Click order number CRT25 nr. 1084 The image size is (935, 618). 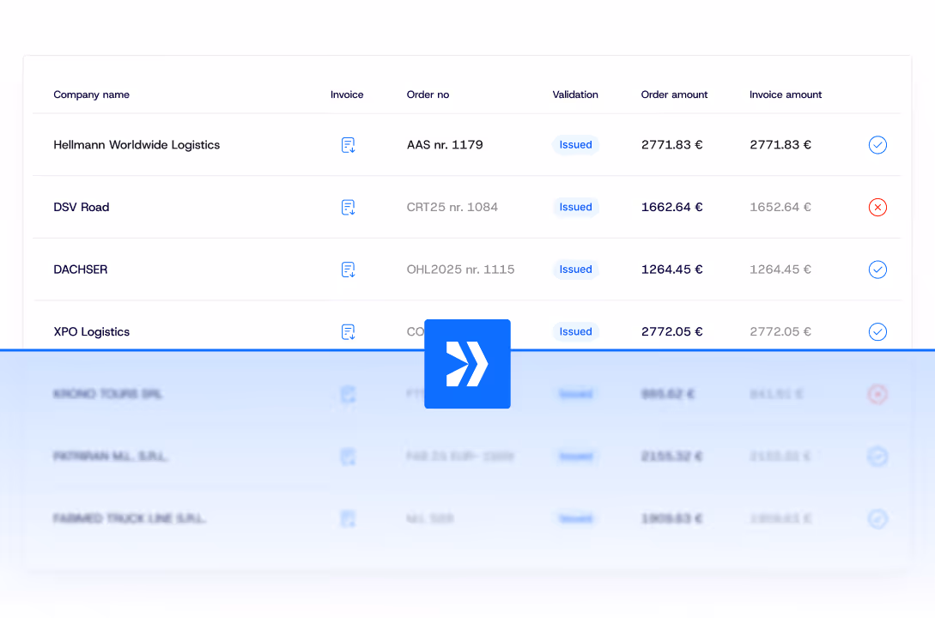tap(452, 208)
